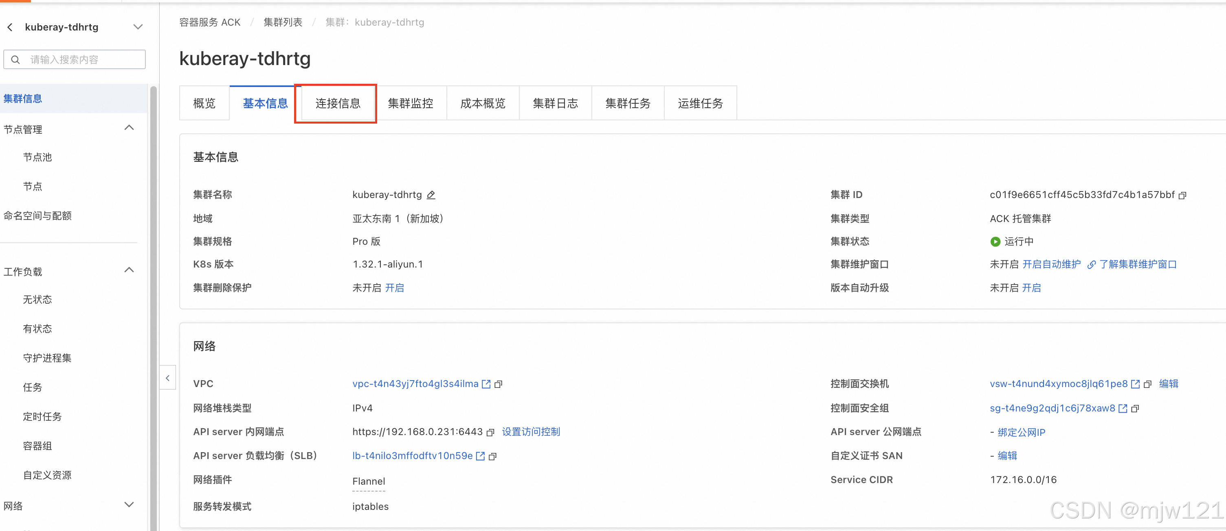
Task: Open cluster switcher dropdown next to kuberay-tdhrtg
Action: [138, 27]
